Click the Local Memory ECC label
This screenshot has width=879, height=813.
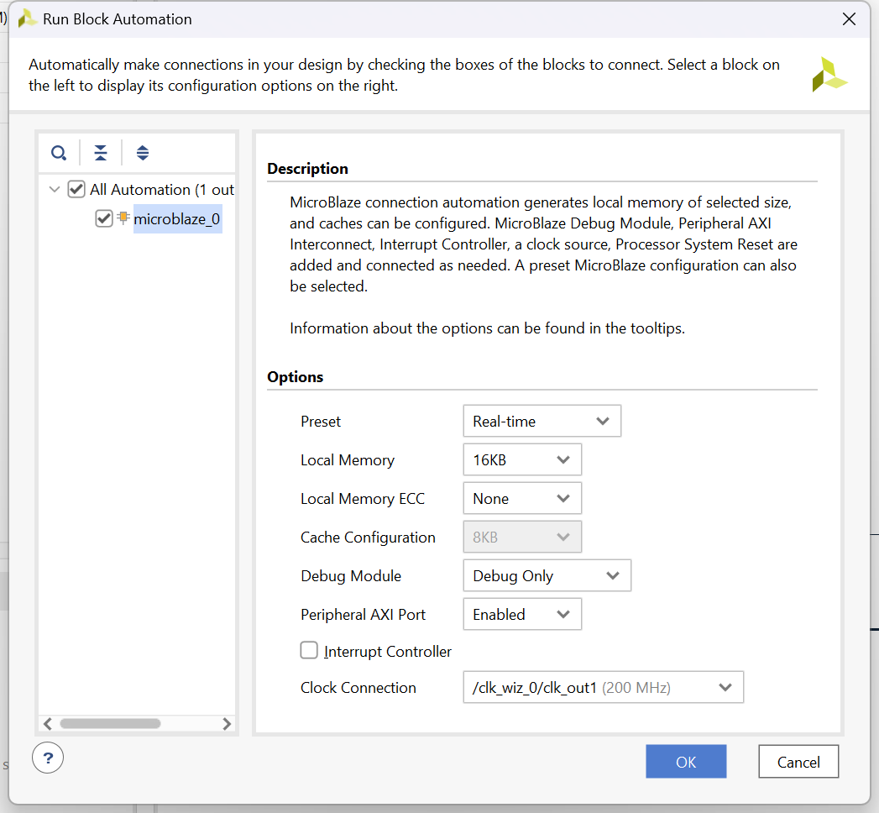coord(363,499)
